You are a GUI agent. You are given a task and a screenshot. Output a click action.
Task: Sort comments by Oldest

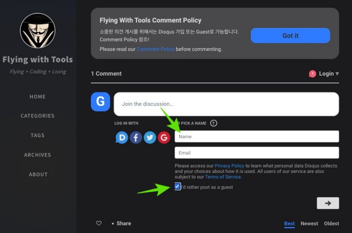pyautogui.click(x=331, y=223)
